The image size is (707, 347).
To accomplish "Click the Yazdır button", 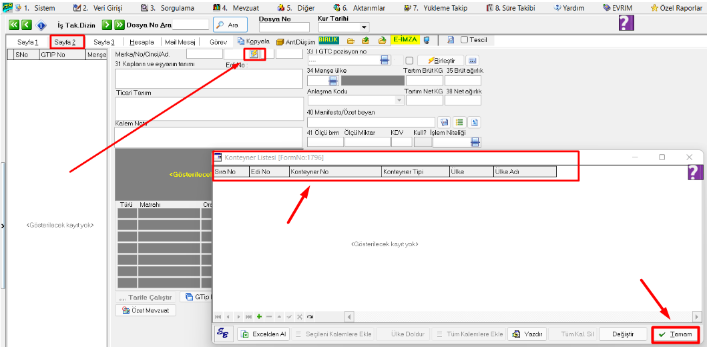I will coord(527,334).
